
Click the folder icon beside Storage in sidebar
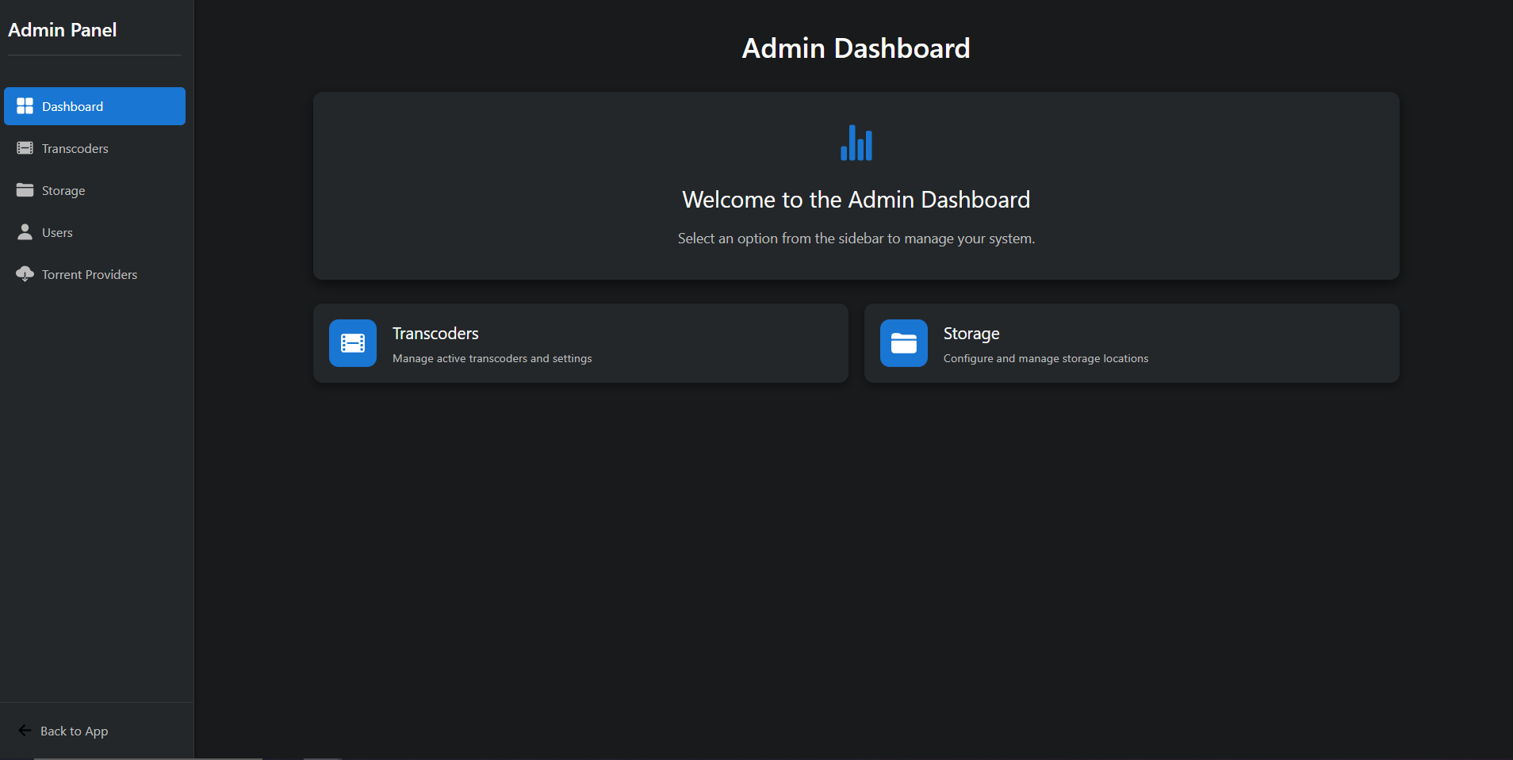(25, 190)
